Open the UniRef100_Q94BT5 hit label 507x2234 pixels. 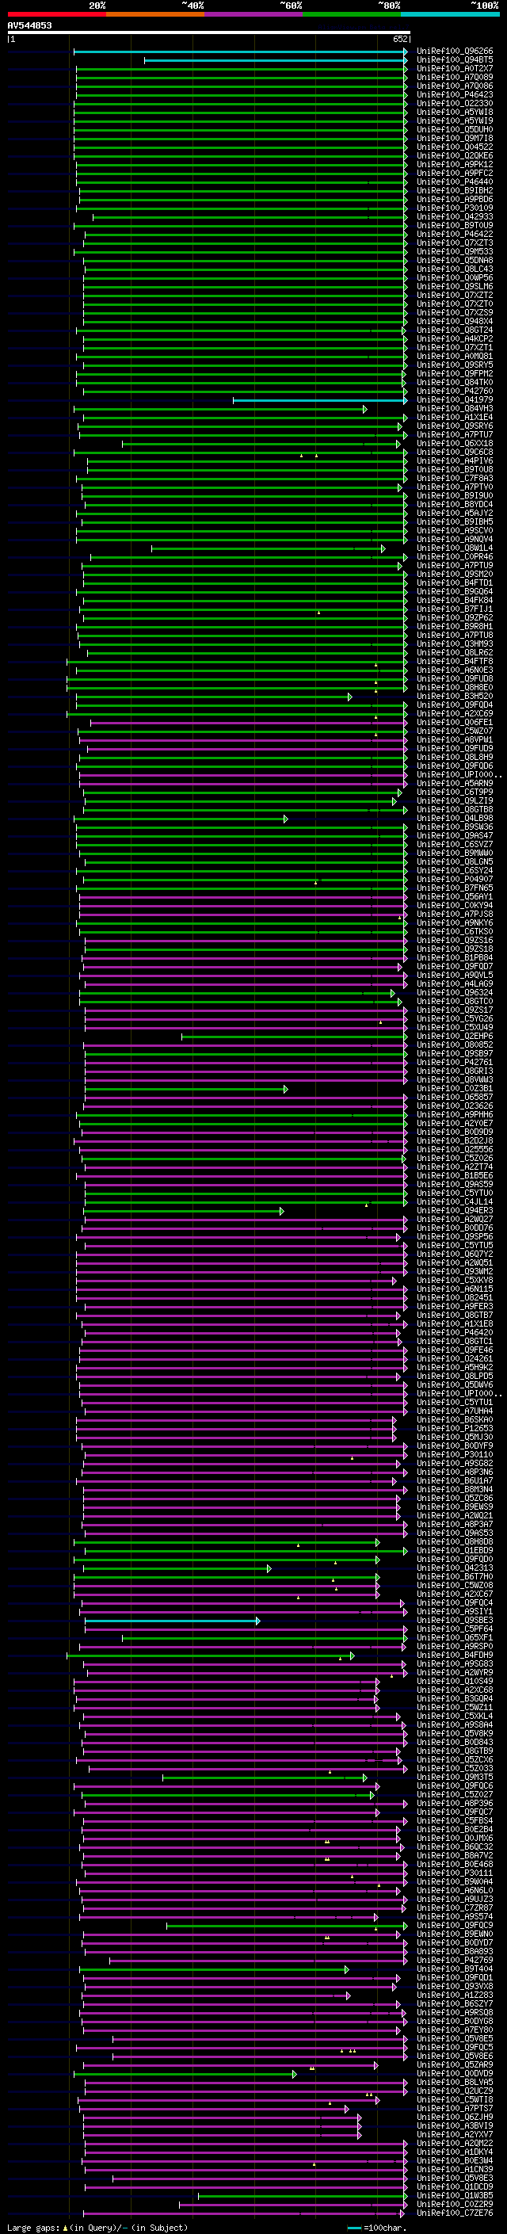click(x=454, y=60)
